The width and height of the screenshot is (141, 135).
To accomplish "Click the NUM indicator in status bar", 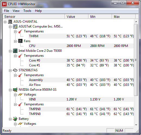I will point(119,131).
